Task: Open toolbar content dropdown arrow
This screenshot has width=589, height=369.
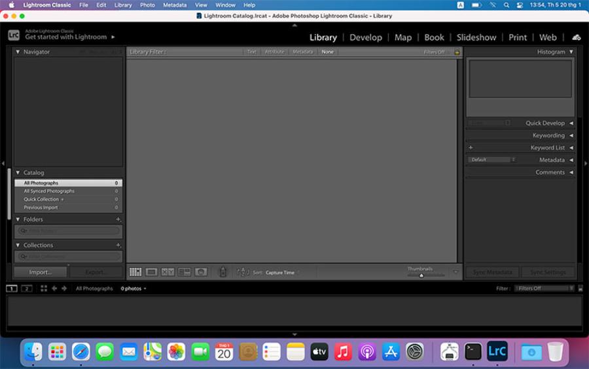Action: point(455,271)
